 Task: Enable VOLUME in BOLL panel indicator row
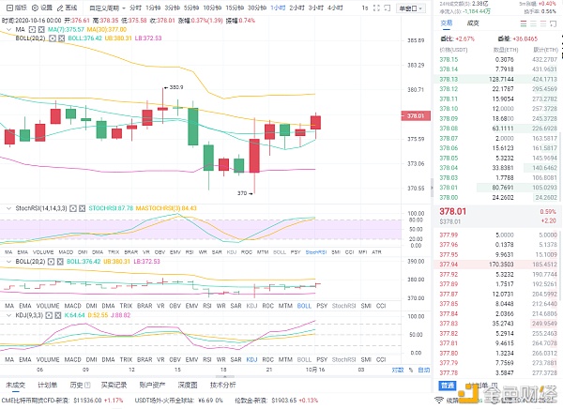(x=48, y=306)
